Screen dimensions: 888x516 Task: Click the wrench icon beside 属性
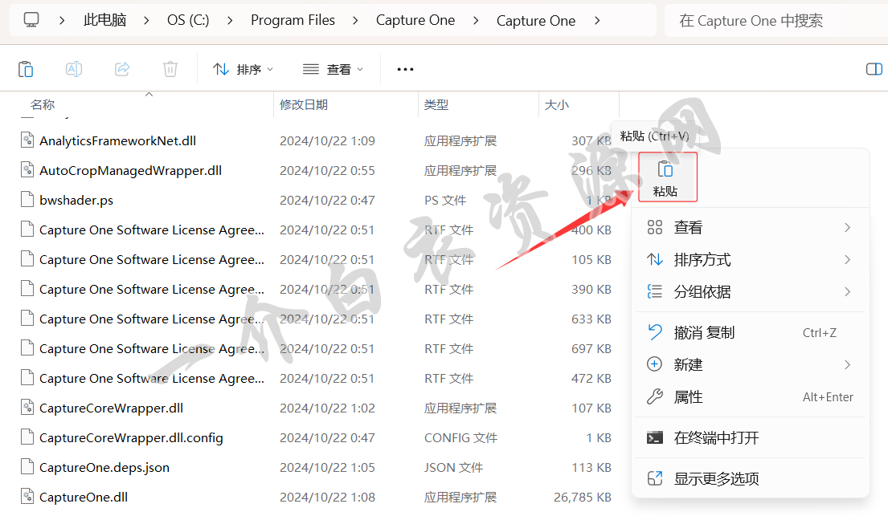655,396
